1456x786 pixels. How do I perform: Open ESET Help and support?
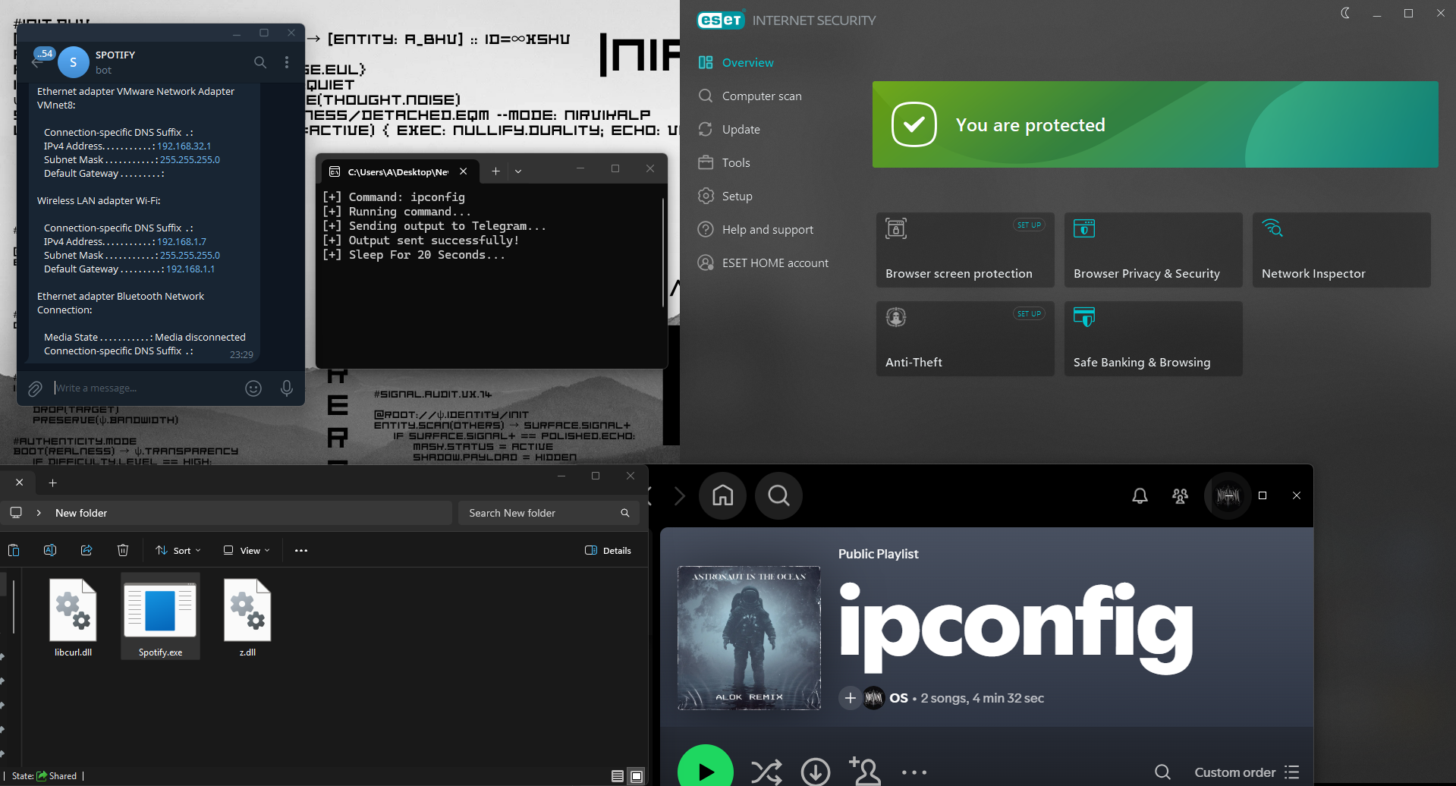755,229
